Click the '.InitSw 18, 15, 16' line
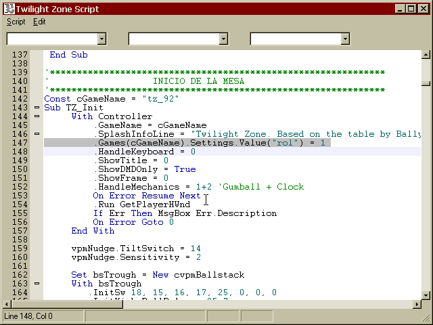433x325 pixels. click(x=183, y=292)
